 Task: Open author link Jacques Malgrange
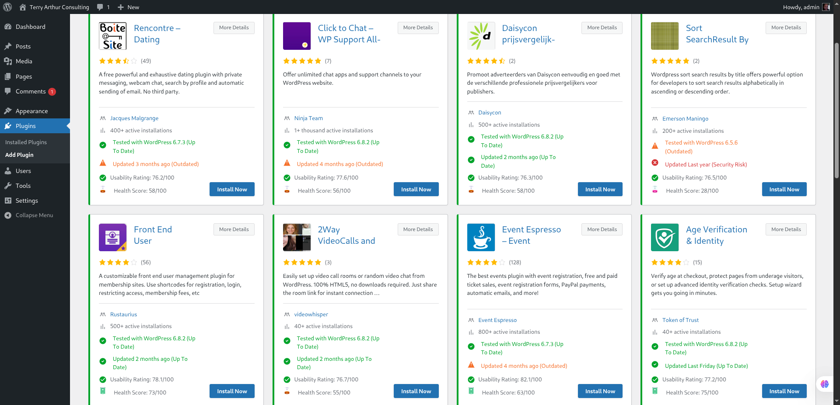tap(134, 118)
